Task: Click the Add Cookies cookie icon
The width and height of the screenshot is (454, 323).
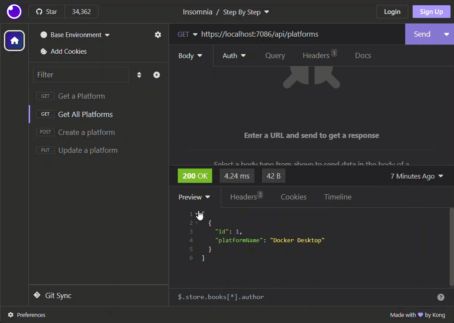Action: pyautogui.click(x=44, y=52)
